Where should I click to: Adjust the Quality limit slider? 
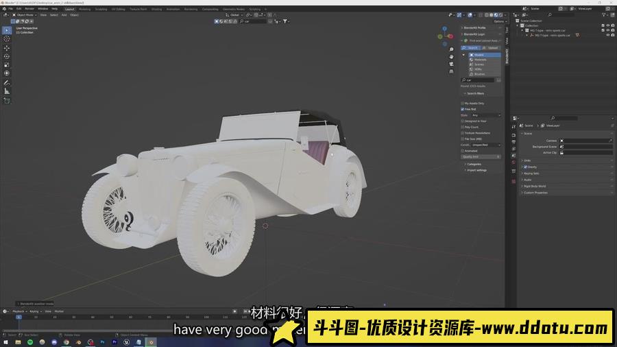click(481, 156)
